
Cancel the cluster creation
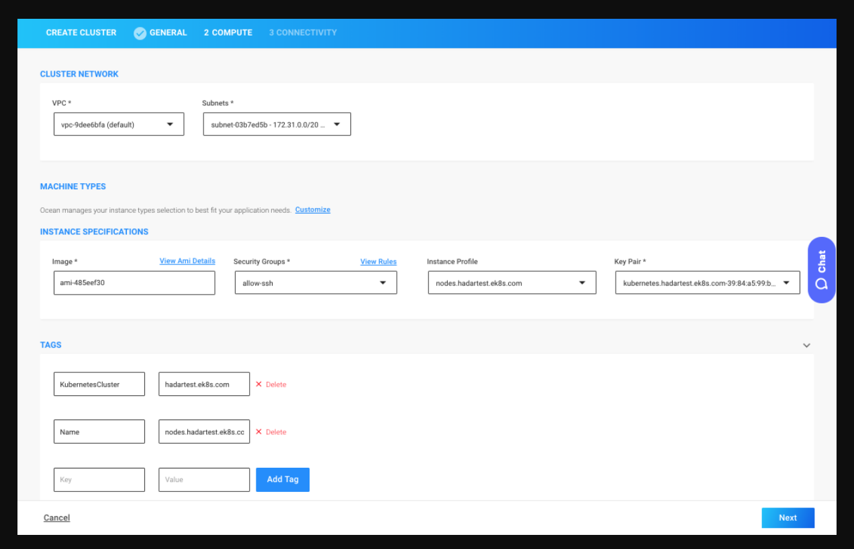pyautogui.click(x=56, y=518)
